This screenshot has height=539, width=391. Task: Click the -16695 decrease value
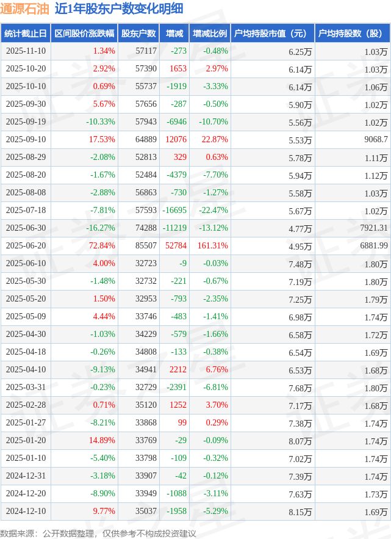click(176, 211)
